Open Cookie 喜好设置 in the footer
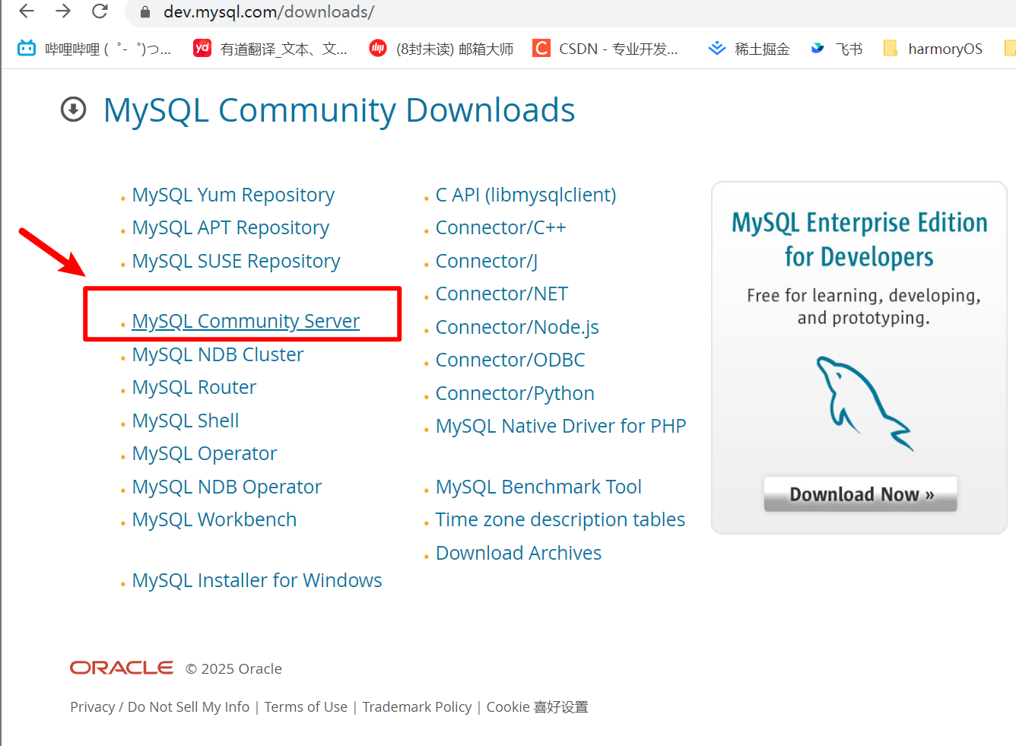Screen dimensions: 1016x746 pyautogui.click(x=537, y=706)
